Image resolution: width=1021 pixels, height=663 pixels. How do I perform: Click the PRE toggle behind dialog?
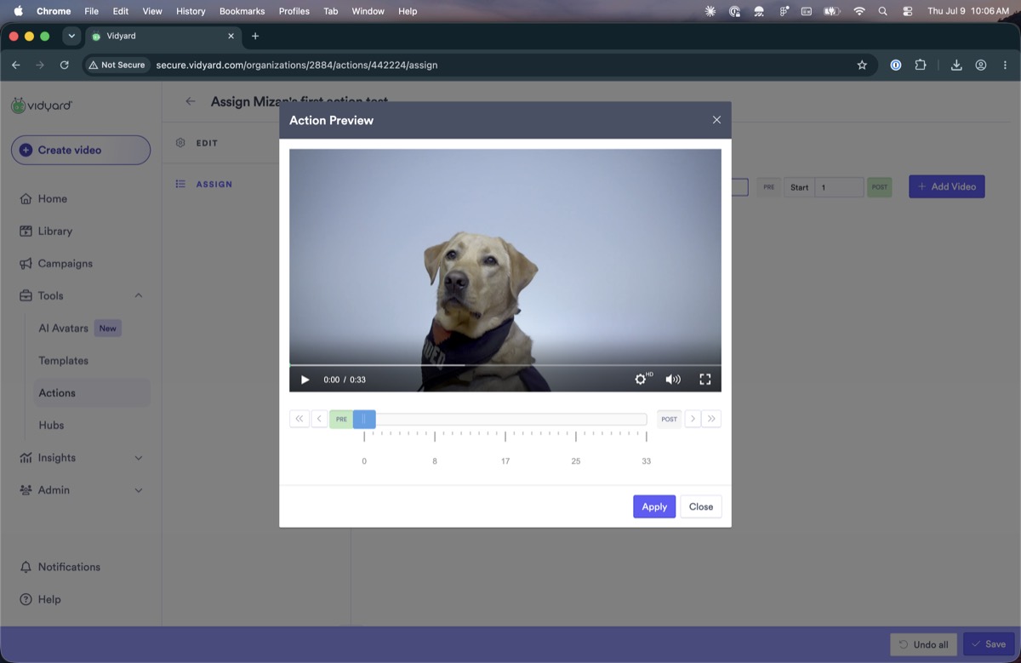click(769, 187)
